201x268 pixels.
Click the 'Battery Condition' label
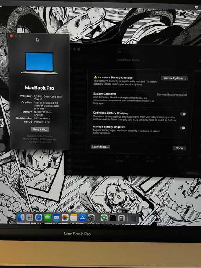click(105, 94)
